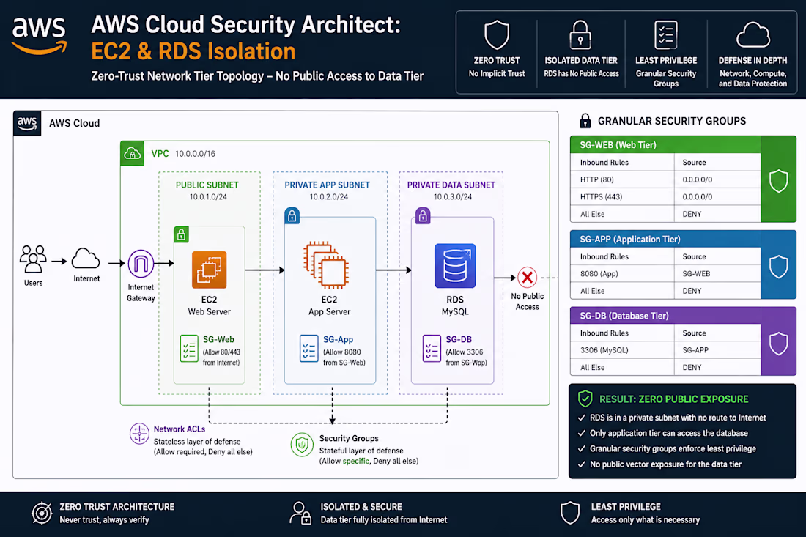Click the PUBLIC SUBNET heading
This screenshot has width=806, height=537.
click(207, 185)
